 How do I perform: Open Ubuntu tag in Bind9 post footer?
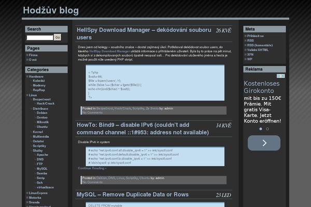145,178
